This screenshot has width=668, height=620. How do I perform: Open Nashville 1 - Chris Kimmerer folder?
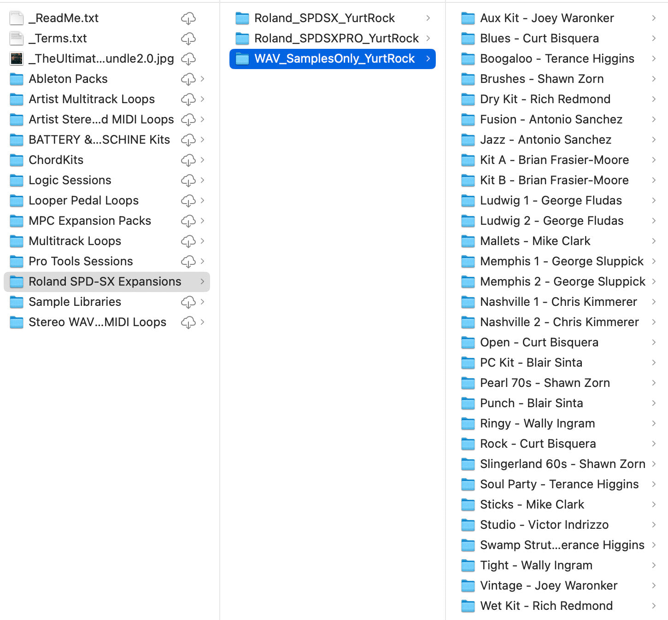[558, 302]
